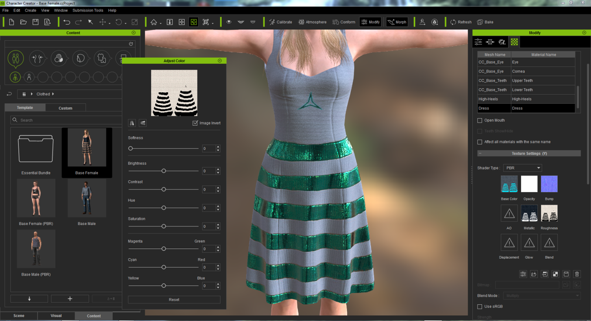Click the Reset button in Adjust Color
Image resolution: width=591 pixels, height=321 pixels.
pyautogui.click(x=174, y=300)
